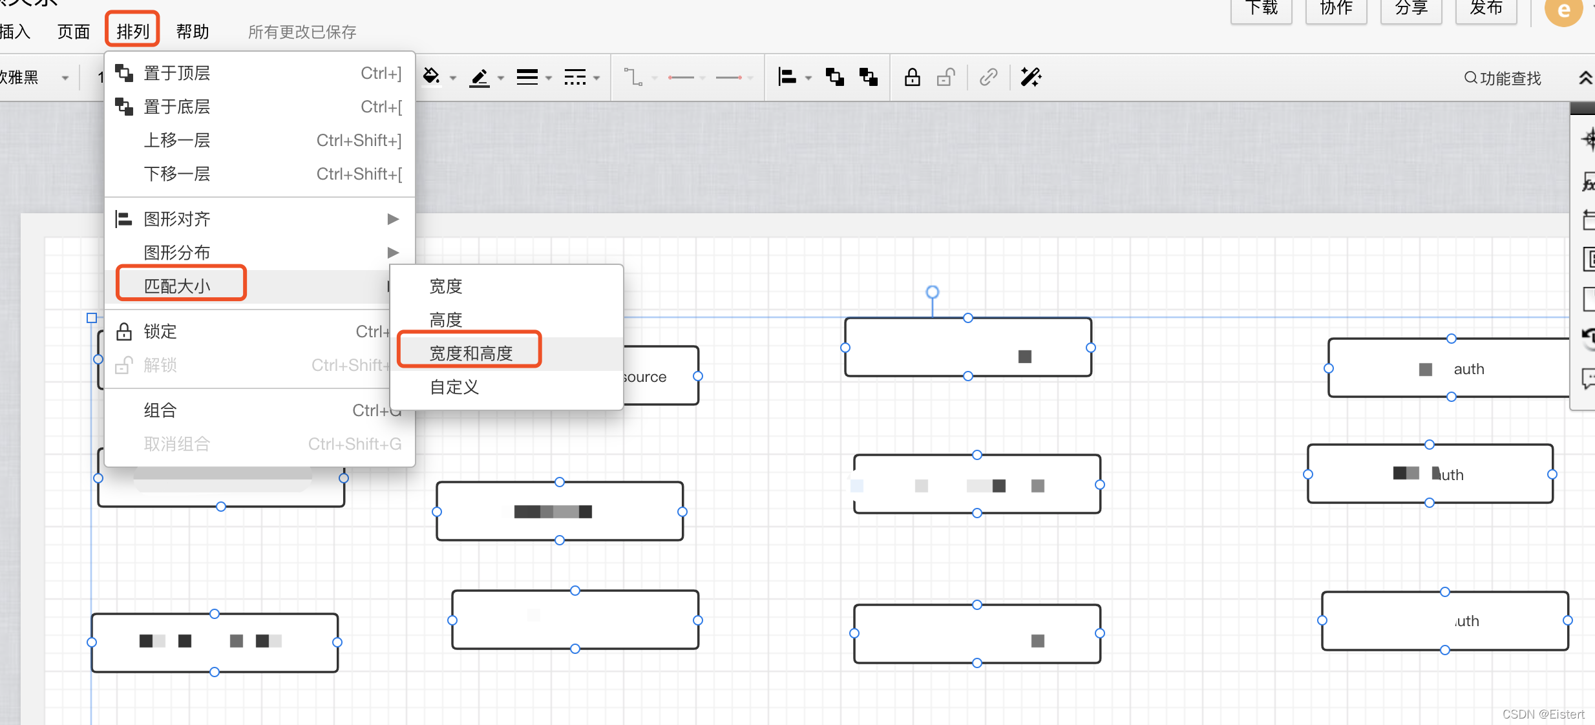Click the 发布 publish button
Image resolution: width=1595 pixels, height=725 pixels.
[x=1484, y=8]
